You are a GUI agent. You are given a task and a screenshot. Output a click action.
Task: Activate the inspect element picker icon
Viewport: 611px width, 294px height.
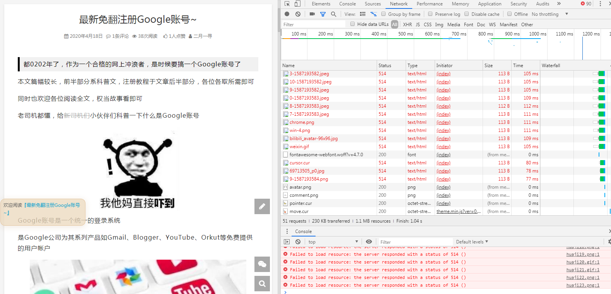tap(287, 4)
